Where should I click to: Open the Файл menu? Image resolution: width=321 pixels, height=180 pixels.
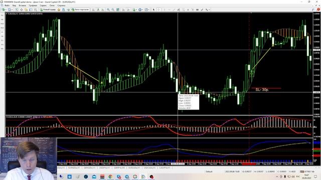point(7,5)
